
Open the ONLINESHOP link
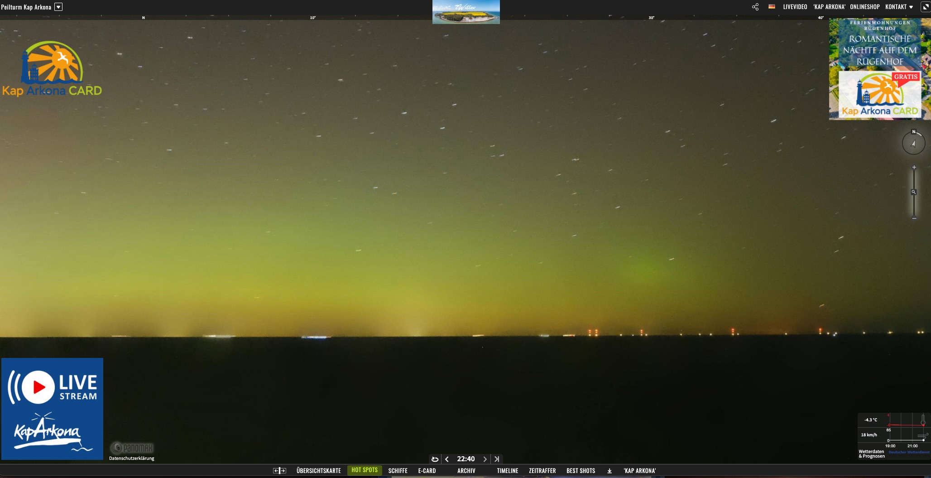pos(864,7)
